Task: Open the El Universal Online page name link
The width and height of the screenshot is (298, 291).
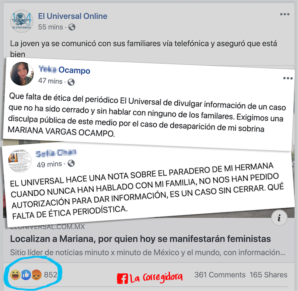Action: coord(73,16)
